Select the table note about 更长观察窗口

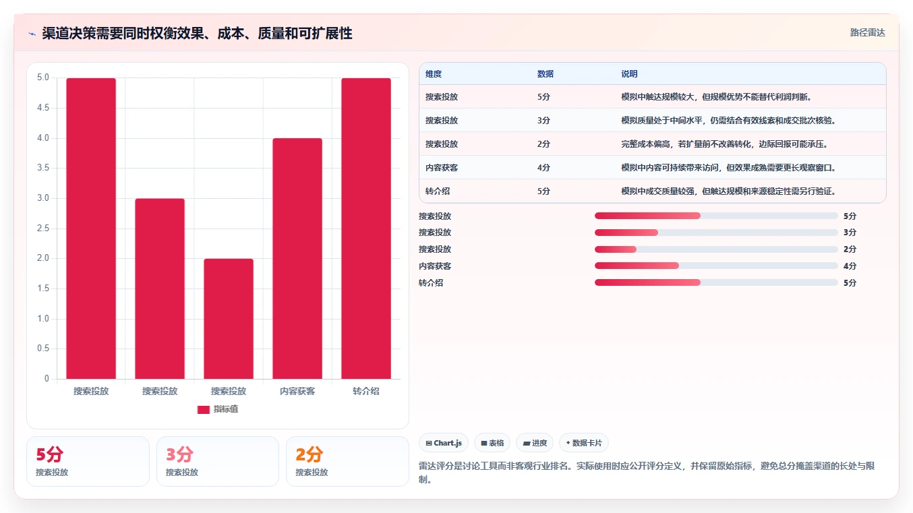[x=728, y=168]
